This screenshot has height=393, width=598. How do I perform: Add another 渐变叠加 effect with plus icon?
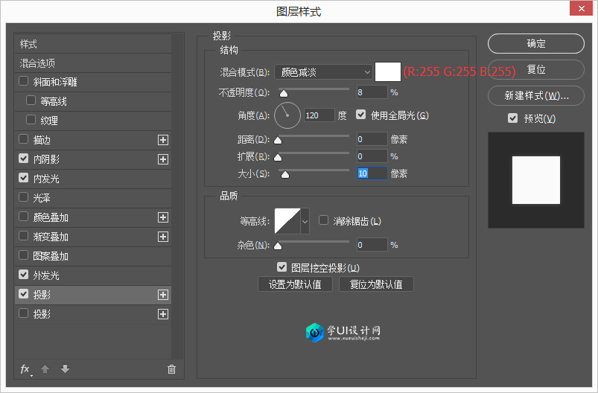(163, 237)
